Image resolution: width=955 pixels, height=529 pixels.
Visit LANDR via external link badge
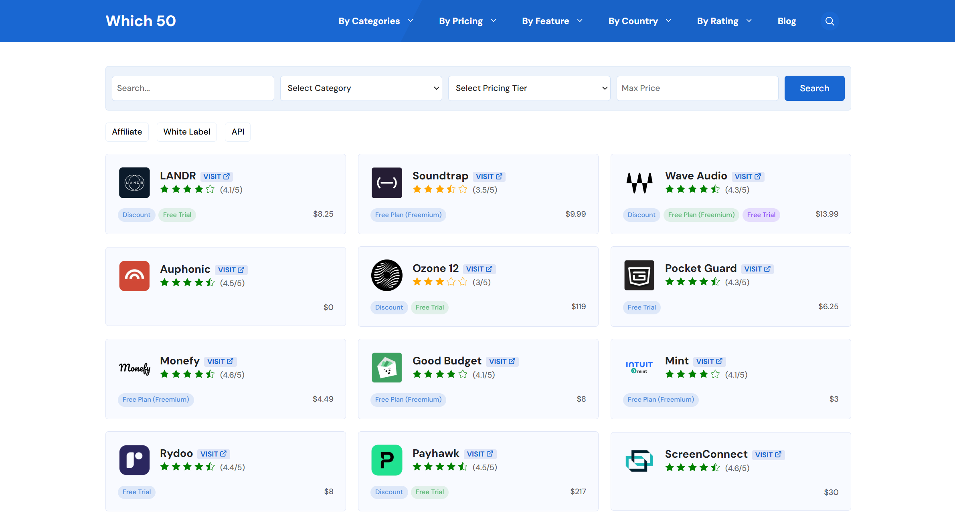[x=216, y=177]
